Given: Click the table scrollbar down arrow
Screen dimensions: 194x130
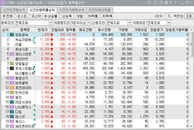Looking at the screenshot, I should point(191,126).
